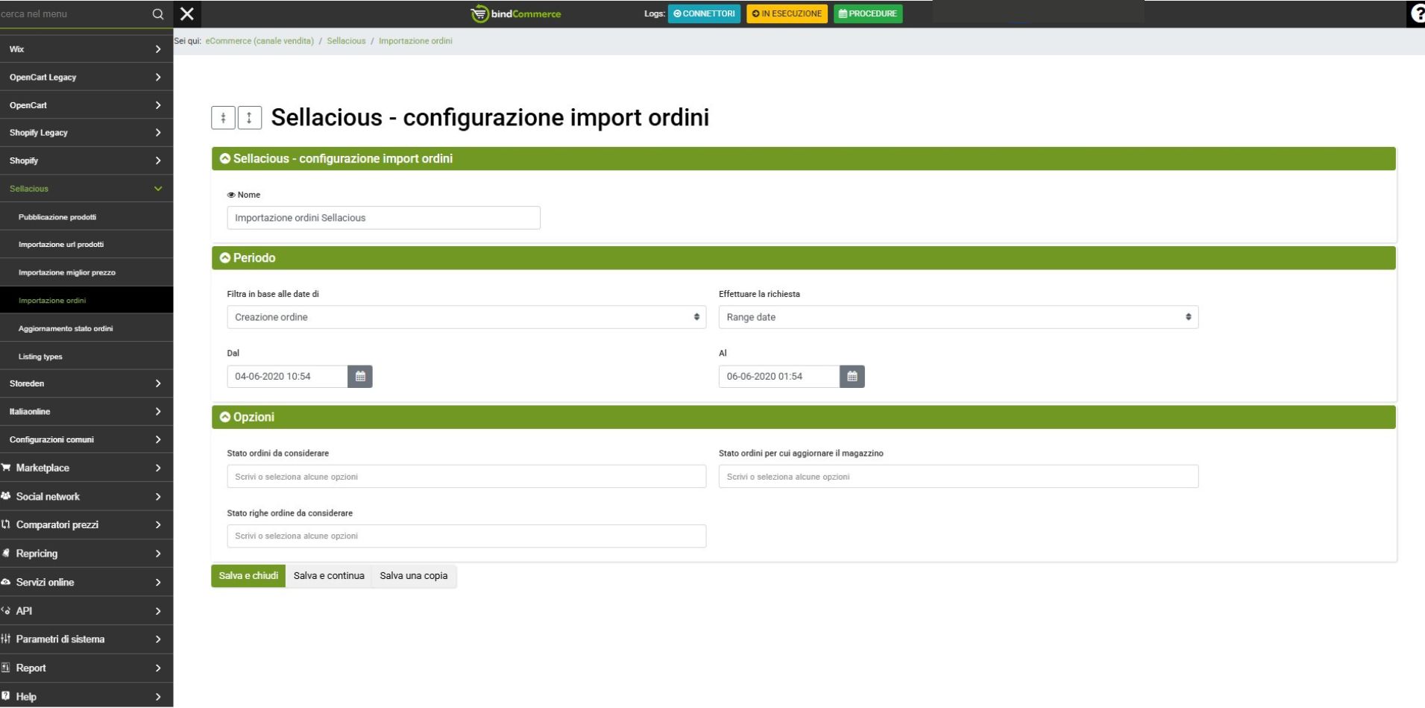
Task: Click the Nome text field
Action: click(383, 218)
